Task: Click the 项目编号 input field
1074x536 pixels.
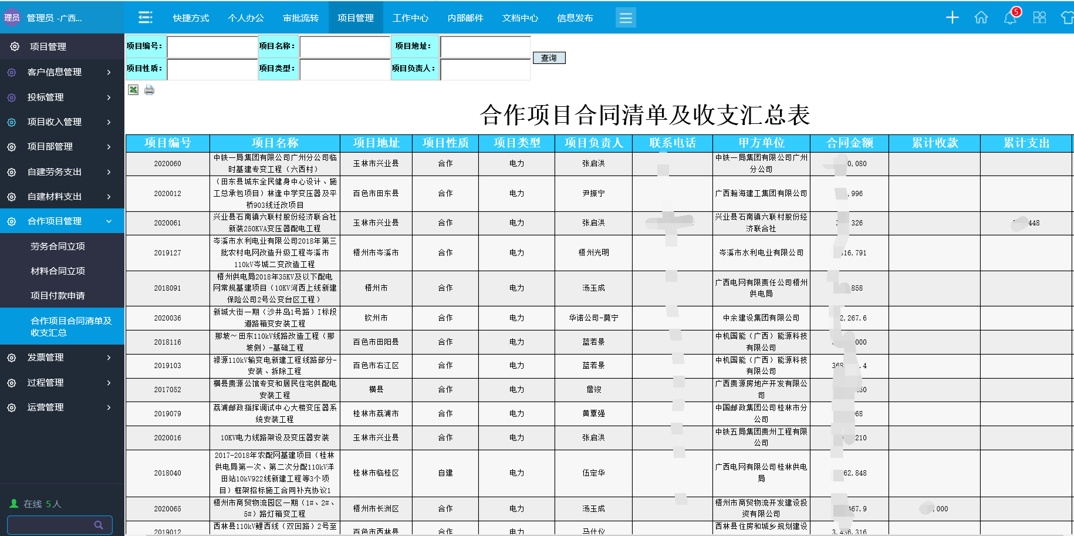Action: [212, 47]
